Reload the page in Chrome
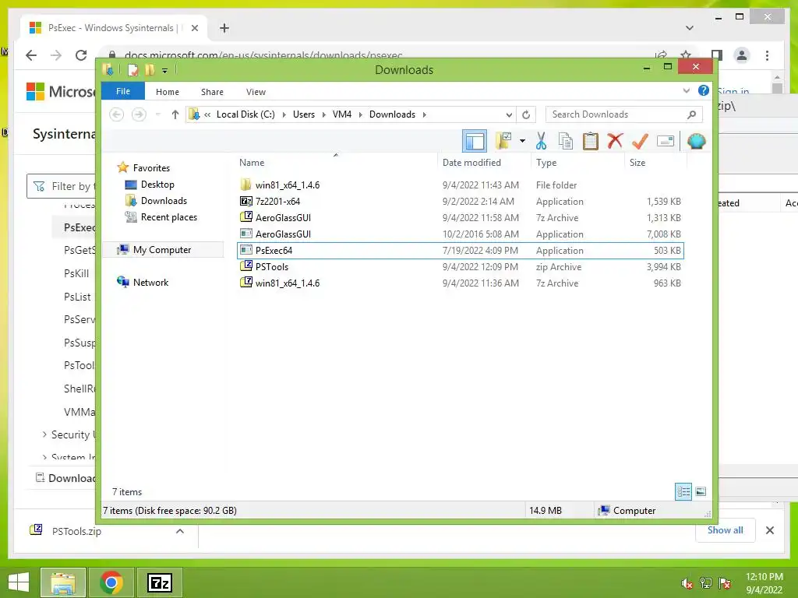Image resolution: width=798 pixels, height=598 pixels. [x=81, y=55]
